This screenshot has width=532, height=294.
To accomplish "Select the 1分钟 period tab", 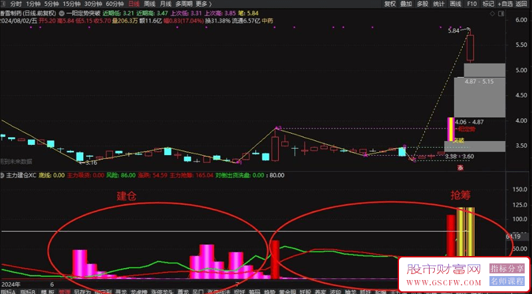I will click(32, 4).
